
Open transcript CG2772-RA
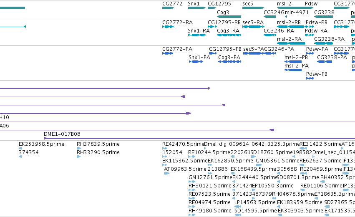pyautogui.click(x=178, y=22)
